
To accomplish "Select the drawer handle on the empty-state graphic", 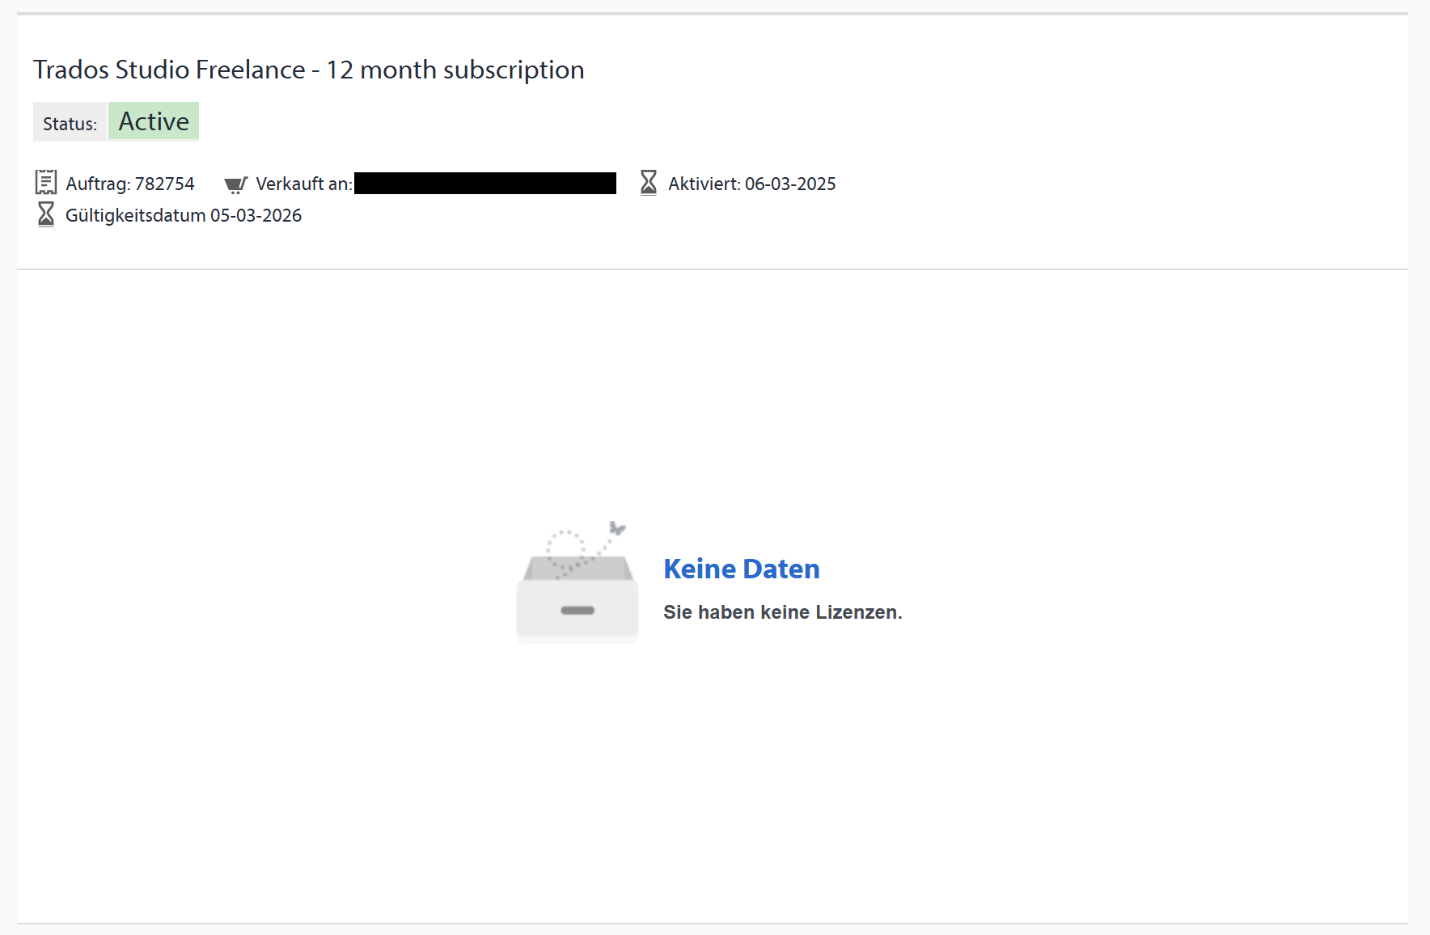I will click(x=577, y=612).
